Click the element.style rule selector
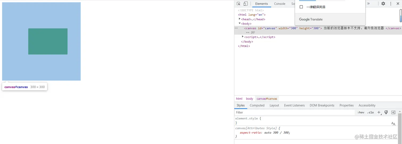The image size is (402, 144). click(x=247, y=119)
